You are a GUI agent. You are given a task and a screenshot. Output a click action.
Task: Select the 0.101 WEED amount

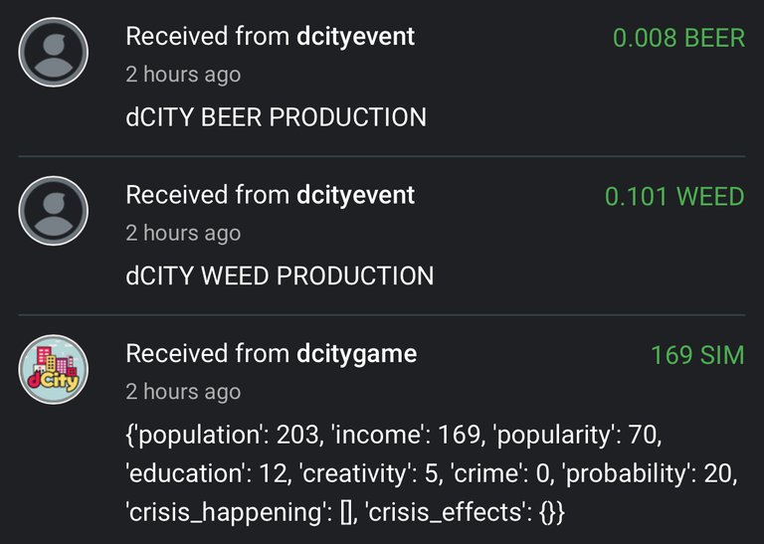[674, 197]
